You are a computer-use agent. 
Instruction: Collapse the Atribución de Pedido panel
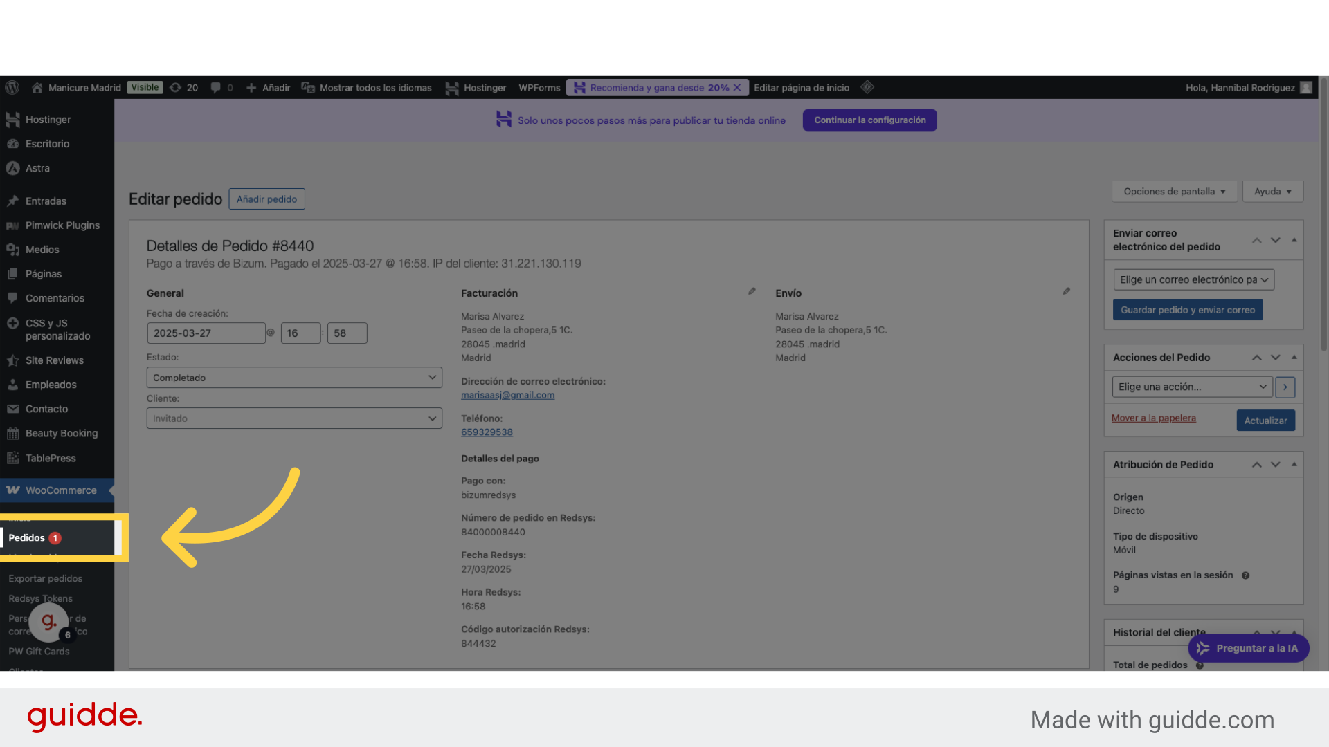pos(1294,464)
